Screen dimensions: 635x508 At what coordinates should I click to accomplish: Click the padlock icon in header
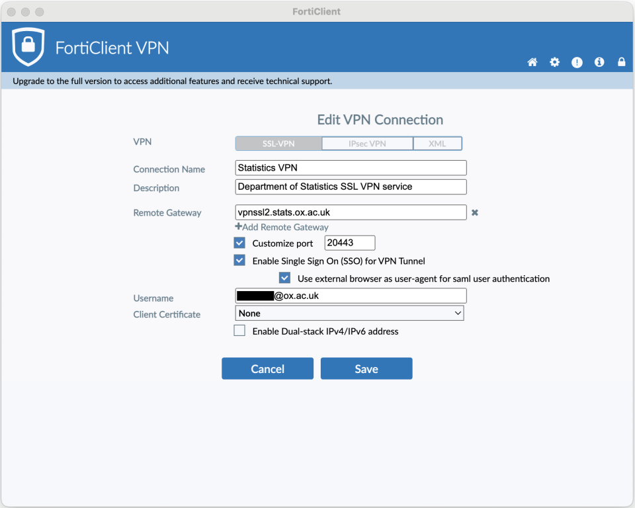[x=621, y=62]
